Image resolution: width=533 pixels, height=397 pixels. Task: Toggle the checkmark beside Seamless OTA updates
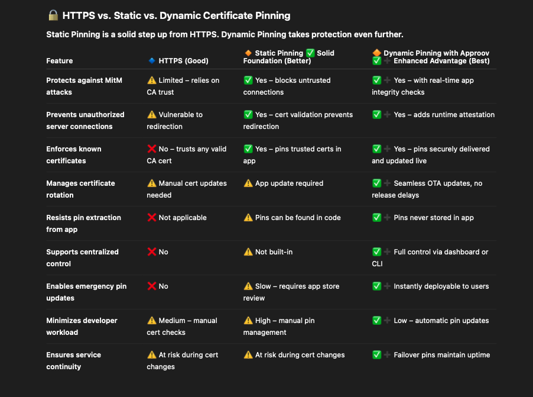click(376, 183)
